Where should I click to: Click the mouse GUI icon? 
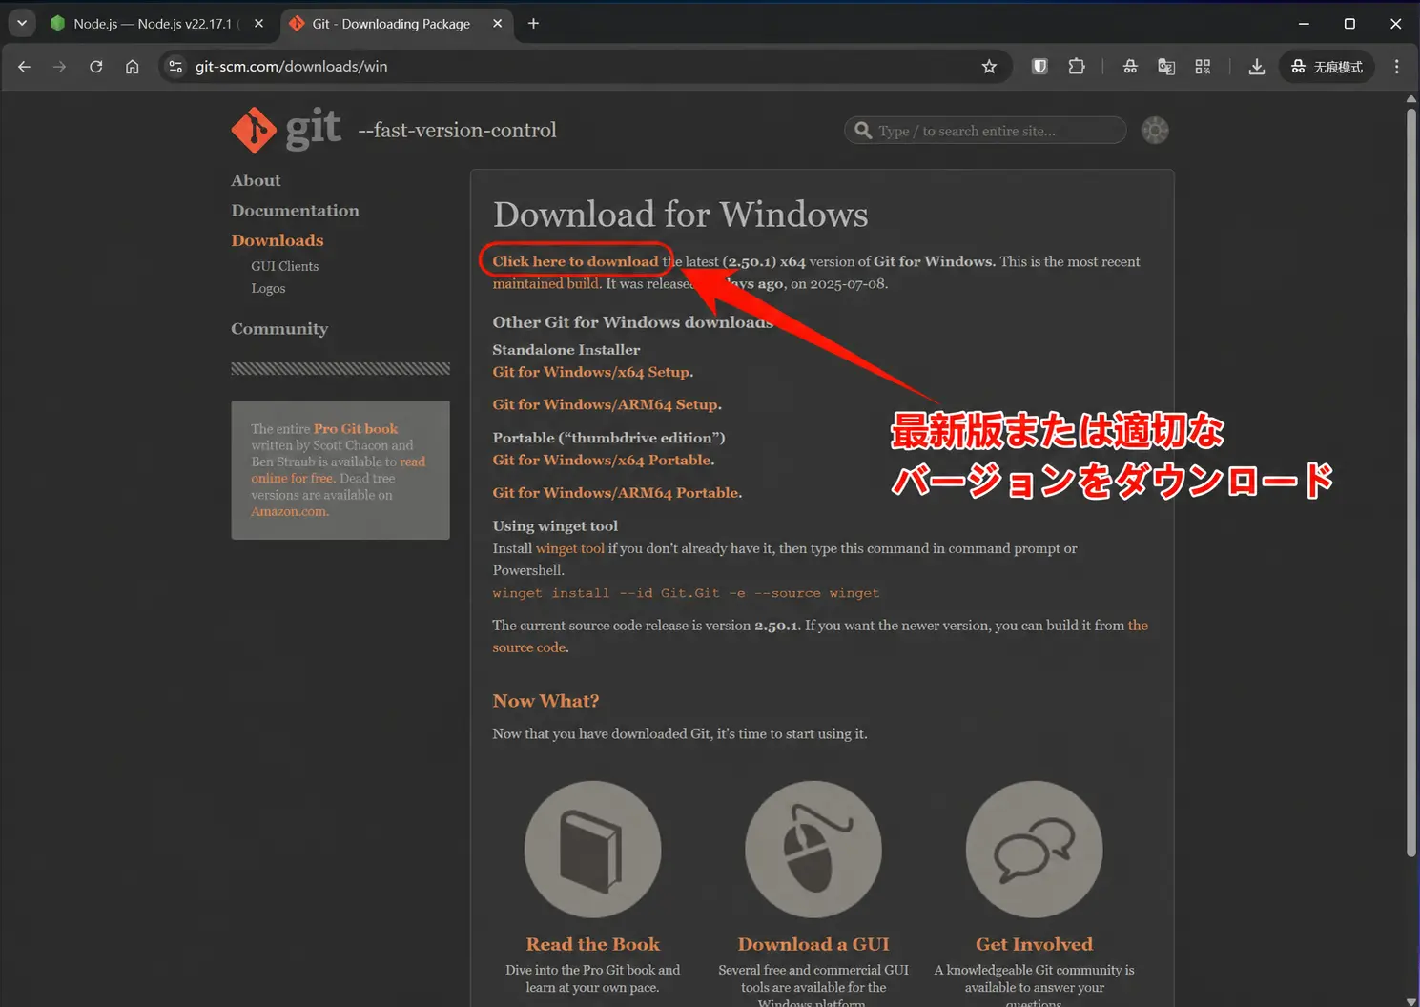(x=813, y=850)
